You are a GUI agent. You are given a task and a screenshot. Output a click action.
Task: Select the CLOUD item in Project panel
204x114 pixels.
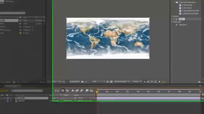[9, 21]
